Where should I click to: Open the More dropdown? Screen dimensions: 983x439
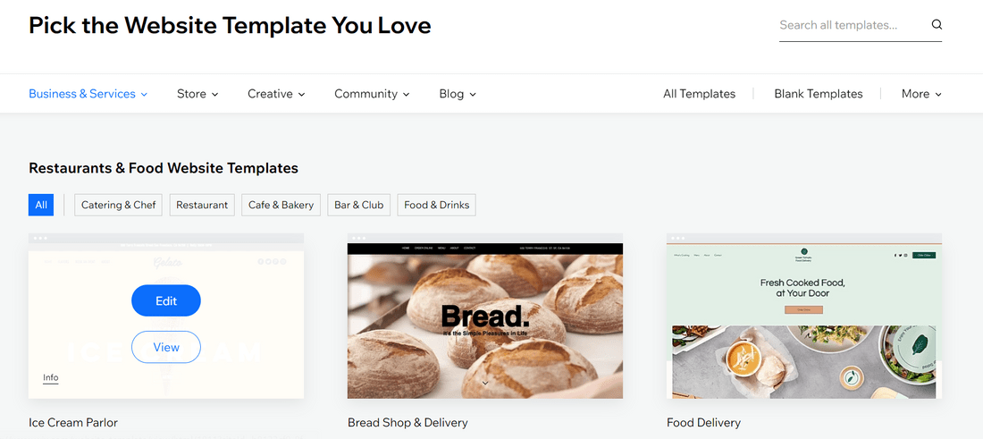pyautogui.click(x=921, y=94)
